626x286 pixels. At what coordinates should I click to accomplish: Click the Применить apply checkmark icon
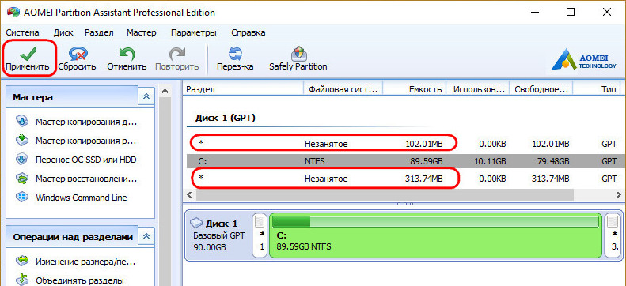tap(28, 53)
